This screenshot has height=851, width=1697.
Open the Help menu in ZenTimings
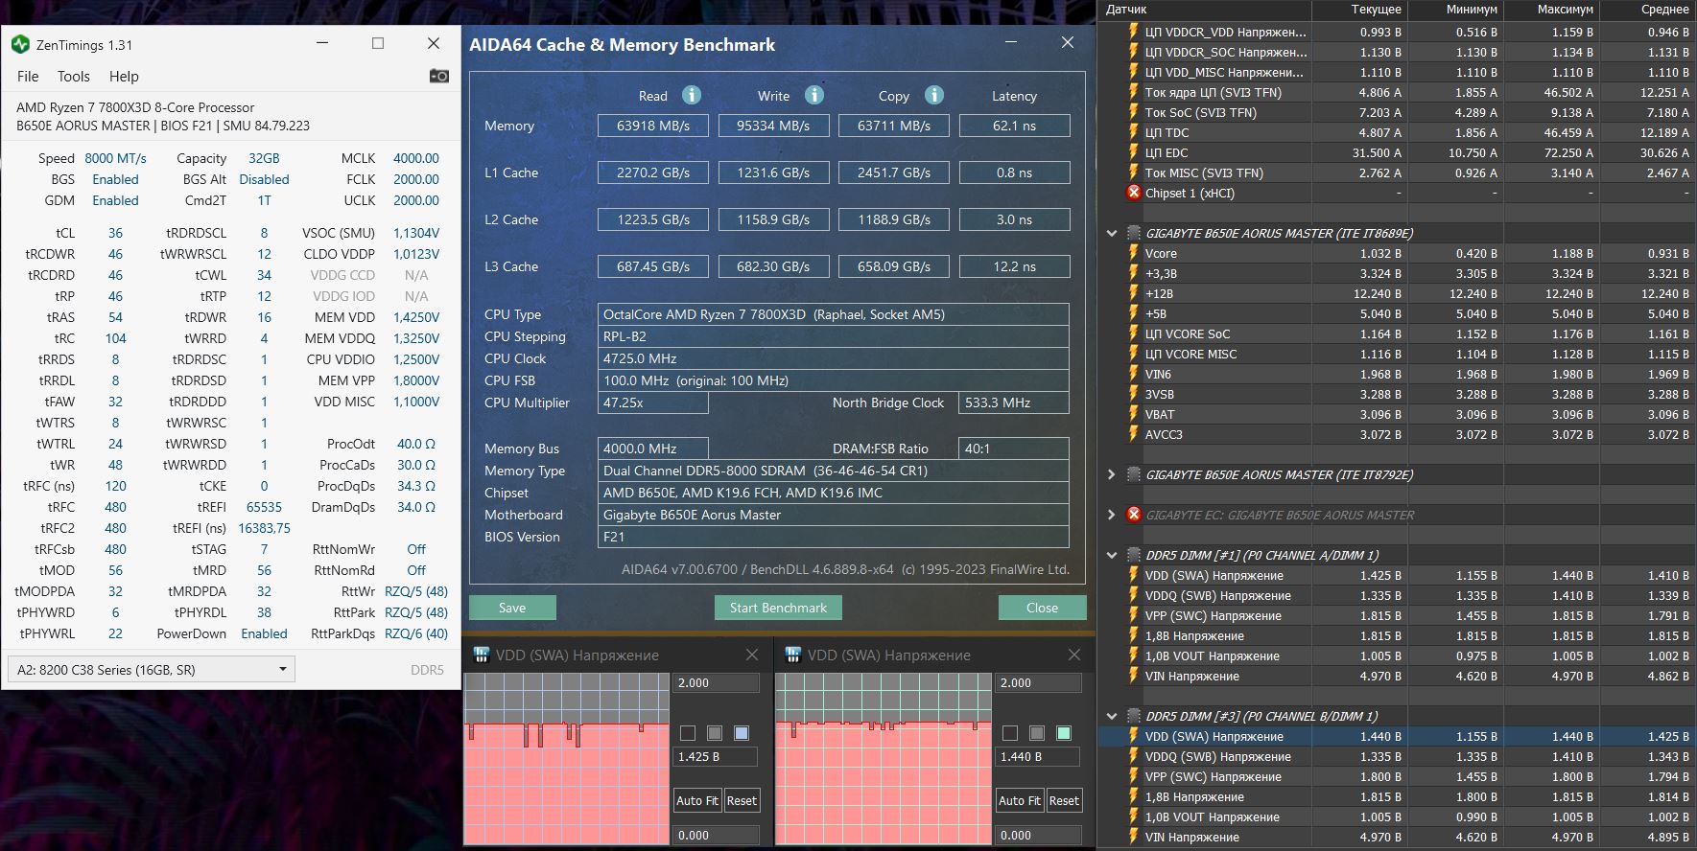pyautogui.click(x=124, y=77)
